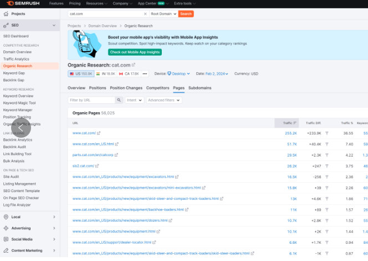Click the Semrush logo in the header
Viewport: 368px width, 261px height.
tap(23, 3)
